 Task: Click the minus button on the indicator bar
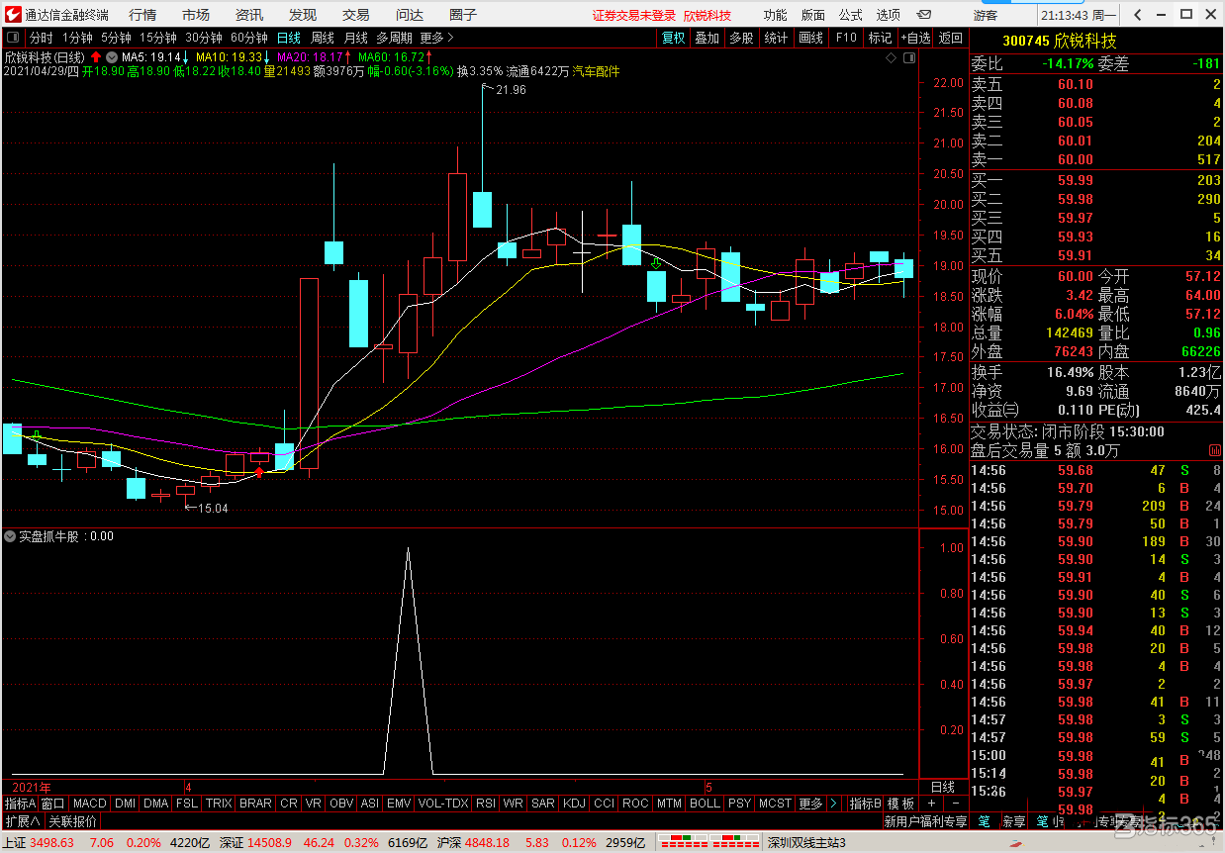pyautogui.click(x=956, y=804)
